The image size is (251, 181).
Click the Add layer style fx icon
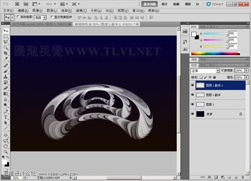(x=209, y=177)
